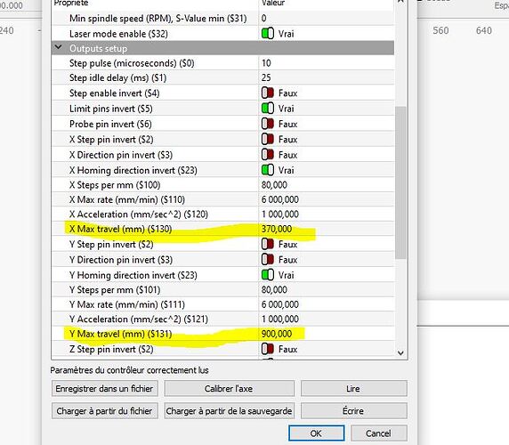Click Enregistrer dans un fichier button
509x445 pixels.
click(x=104, y=389)
